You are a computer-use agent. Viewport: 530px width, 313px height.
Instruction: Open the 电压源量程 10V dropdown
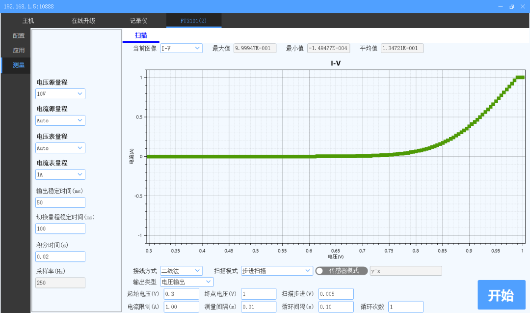[60, 94]
